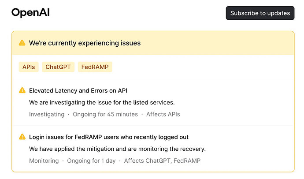Click the yellow issues banner background

coord(213,43)
